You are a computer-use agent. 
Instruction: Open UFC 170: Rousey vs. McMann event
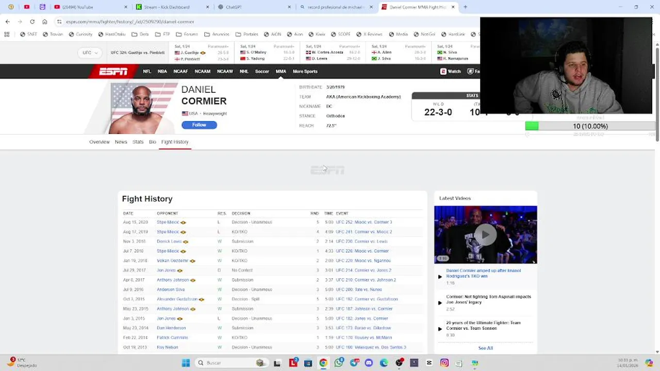tap(364, 338)
